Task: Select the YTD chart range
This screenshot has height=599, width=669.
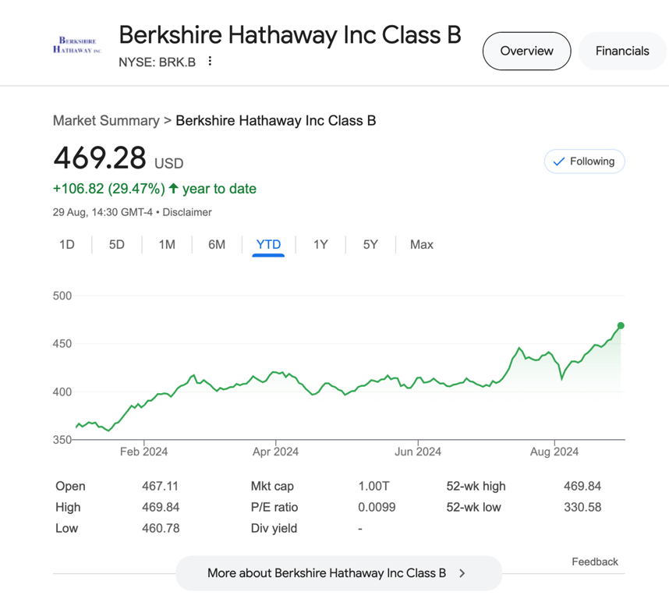Action: [x=268, y=245]
